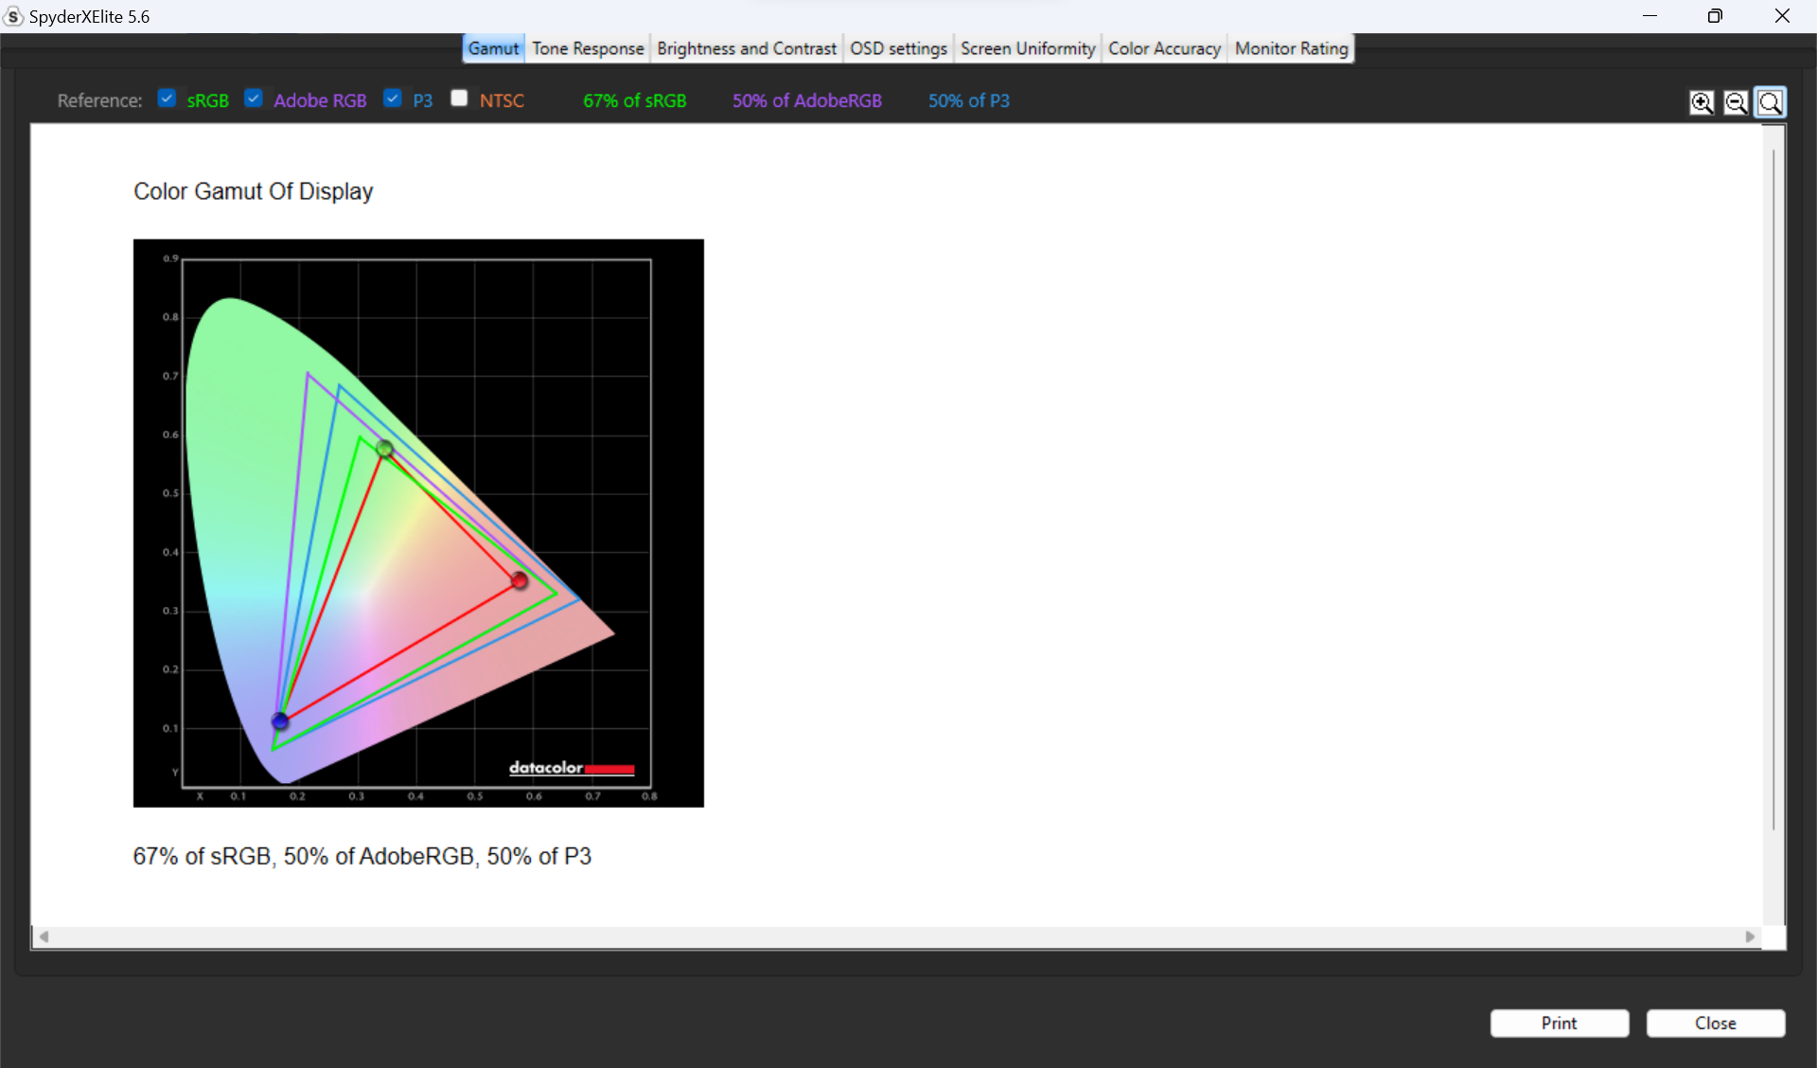The height and width of the screenshot is (1068, 1817).
Task: Click the horizontal scrollbar right arrow
Action: tap(1750, 936)
